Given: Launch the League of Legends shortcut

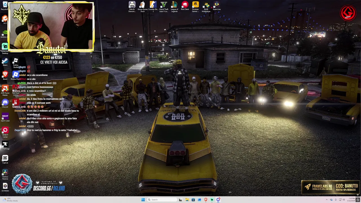Looking at the screenshot, I should pyautogui.click(x=174, y=6).
